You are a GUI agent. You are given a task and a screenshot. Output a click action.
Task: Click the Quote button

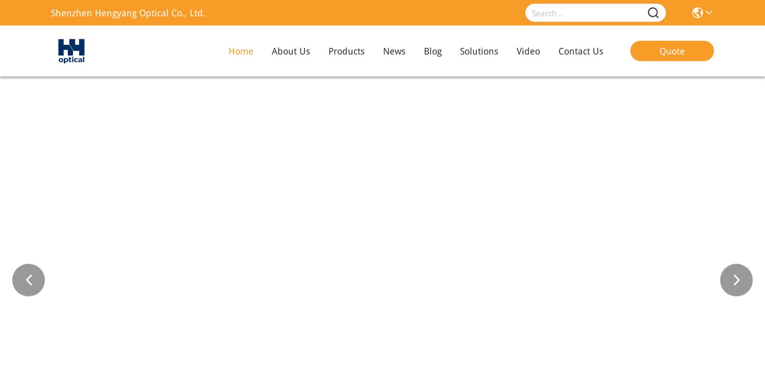click(672, 51)
